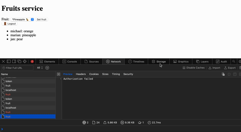Viewport: 241px width, 132px height.
Task: Detach inspector into separate window icon
Action: tap(19, 62)
